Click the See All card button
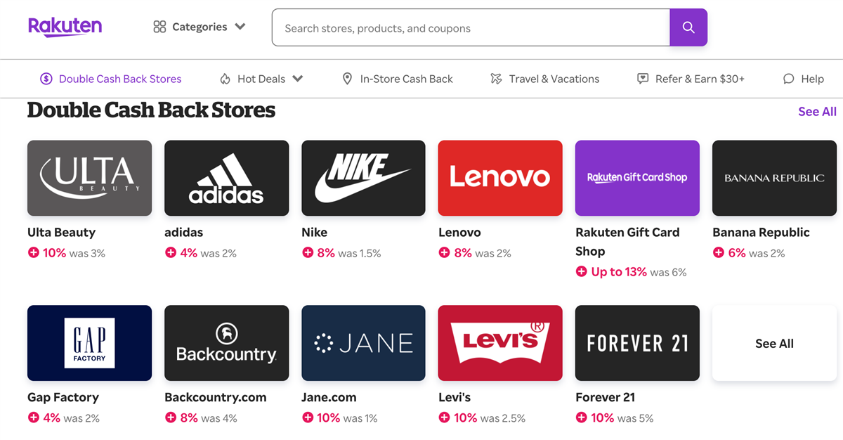This screenshot has width=843, height=440. (x=774, y=343)
